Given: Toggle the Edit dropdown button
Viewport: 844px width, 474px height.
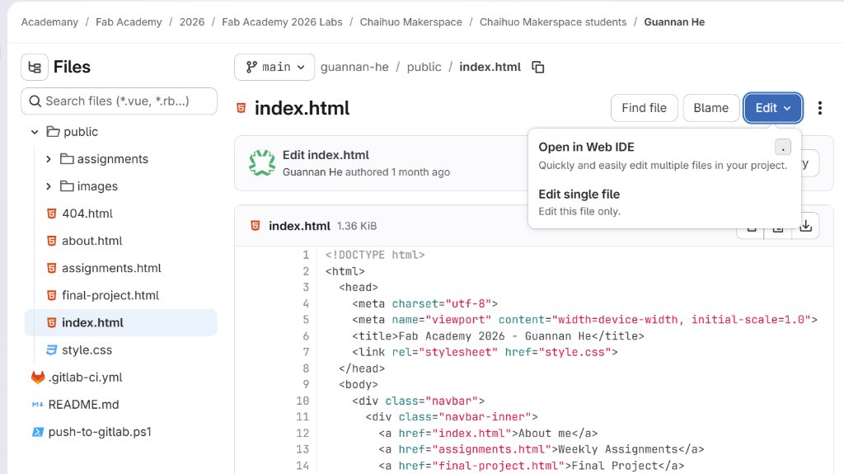Looking at the screenshot, I should pos(773,108).
